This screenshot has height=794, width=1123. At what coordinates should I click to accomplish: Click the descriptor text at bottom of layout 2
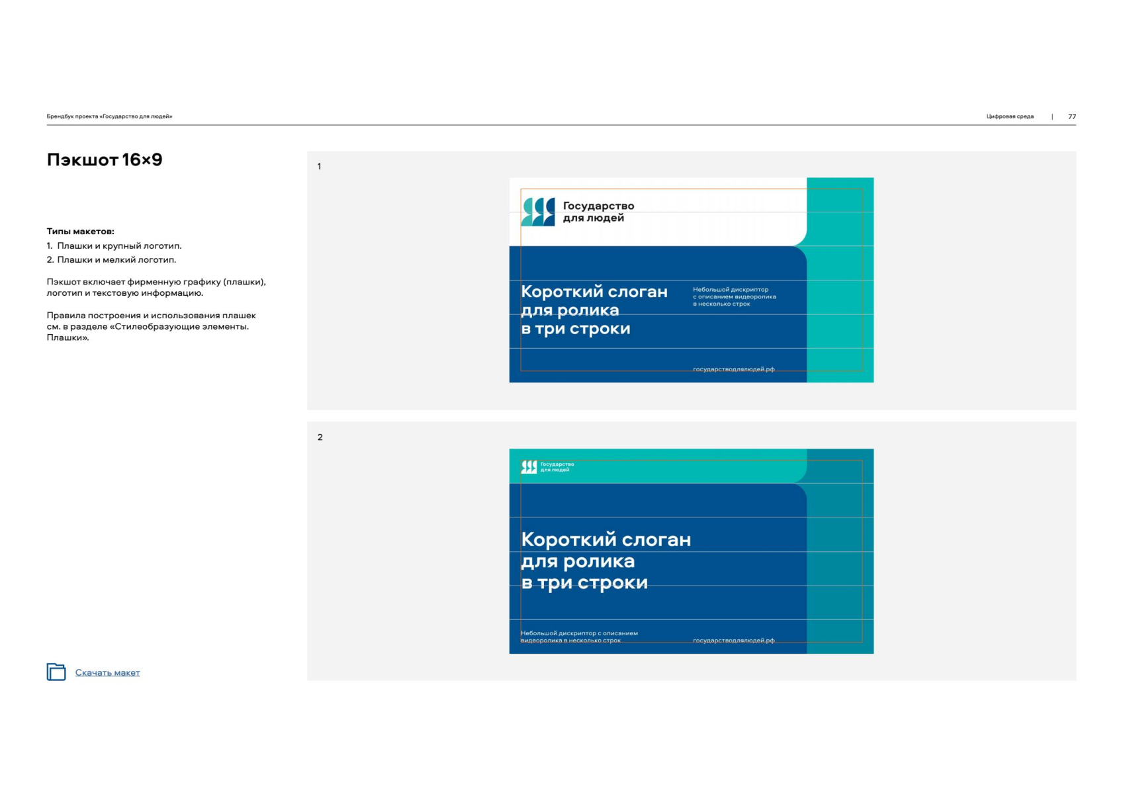[x=578, y=637]
